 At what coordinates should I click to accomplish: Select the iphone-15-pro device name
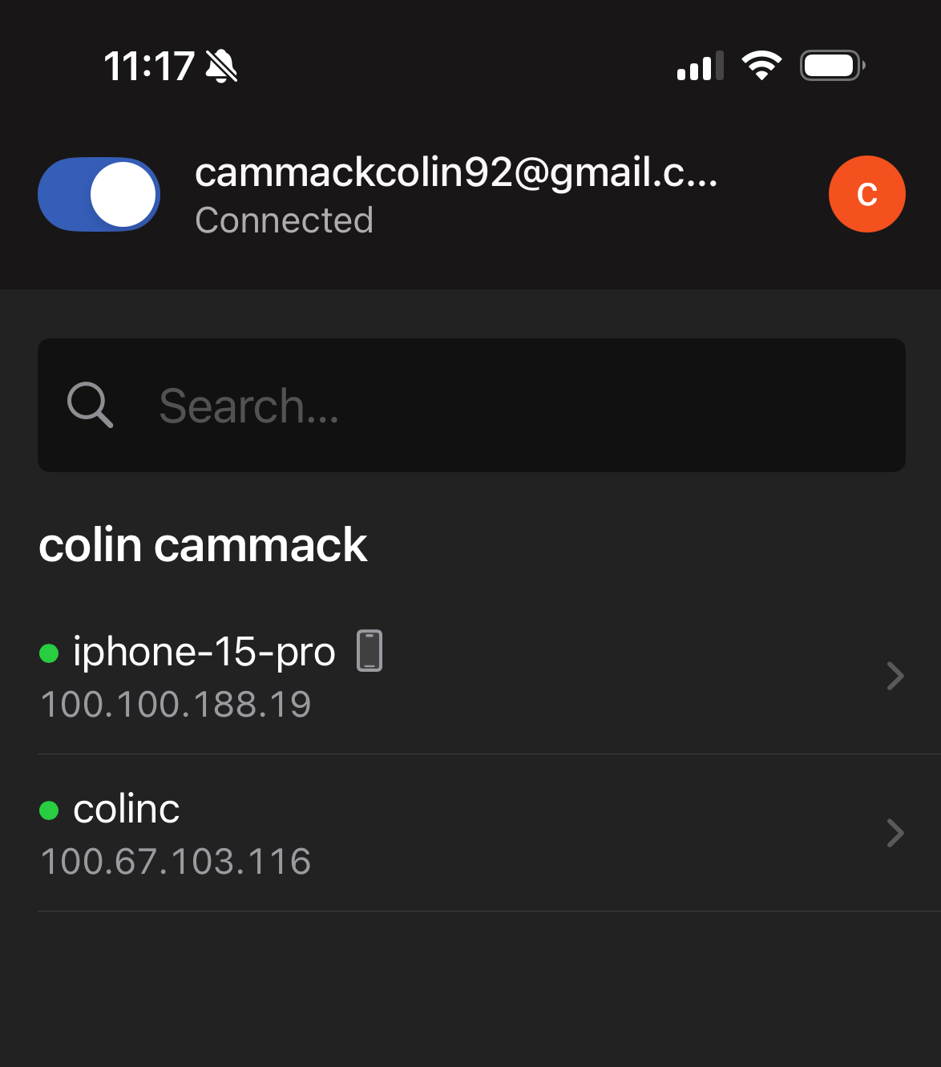(204, 652)
